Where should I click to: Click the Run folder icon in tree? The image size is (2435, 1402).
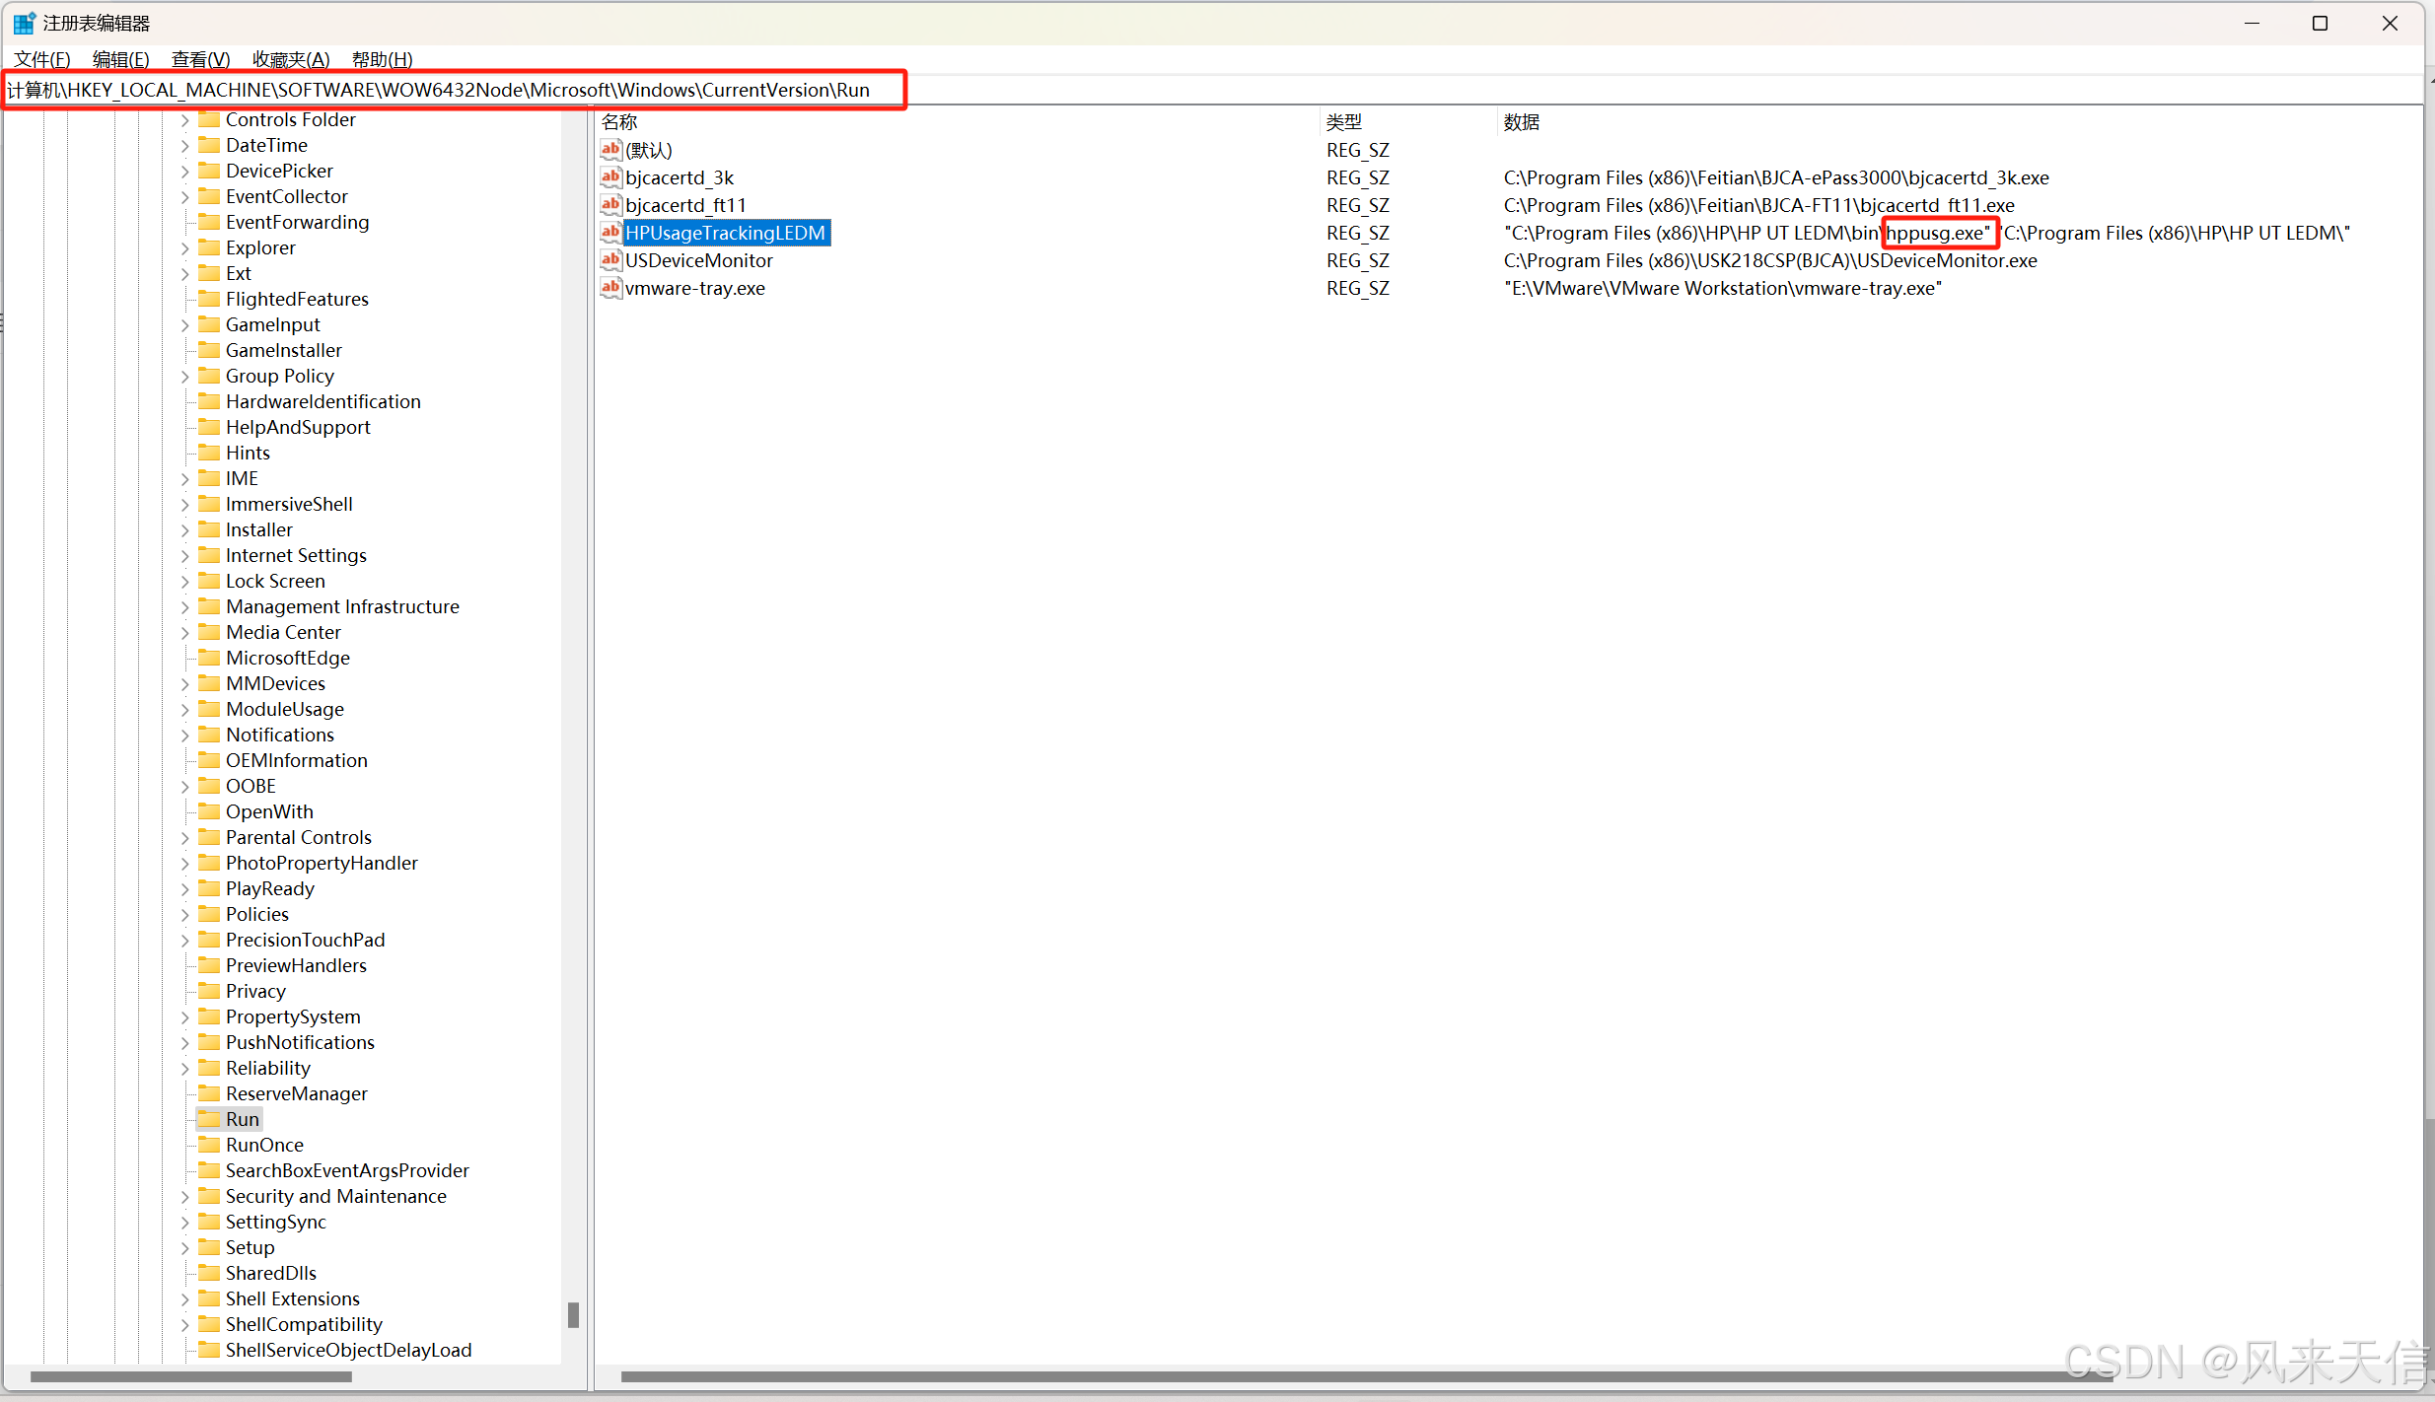pyautogui.click(x=209, y=1119)
